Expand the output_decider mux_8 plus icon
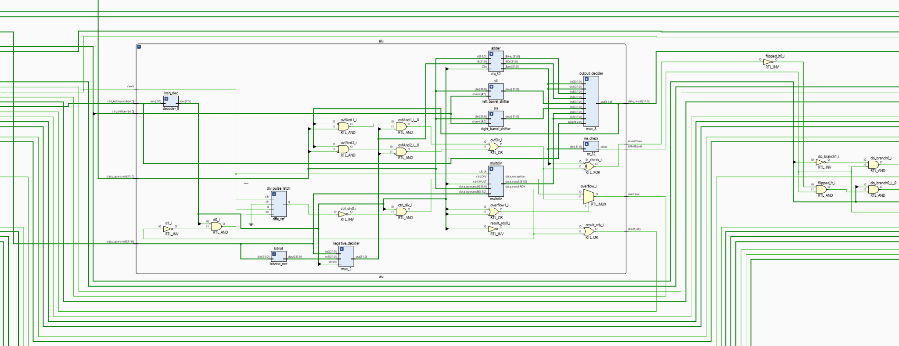Viewport: 899px width, 346px height. pos(586,79)
